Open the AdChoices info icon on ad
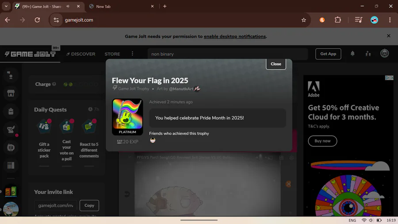Viewport: 398px width, 224px height. tap(387, 78)
